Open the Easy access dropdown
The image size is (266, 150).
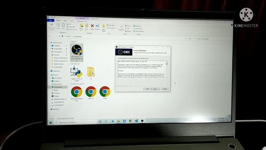coord(111,28)
